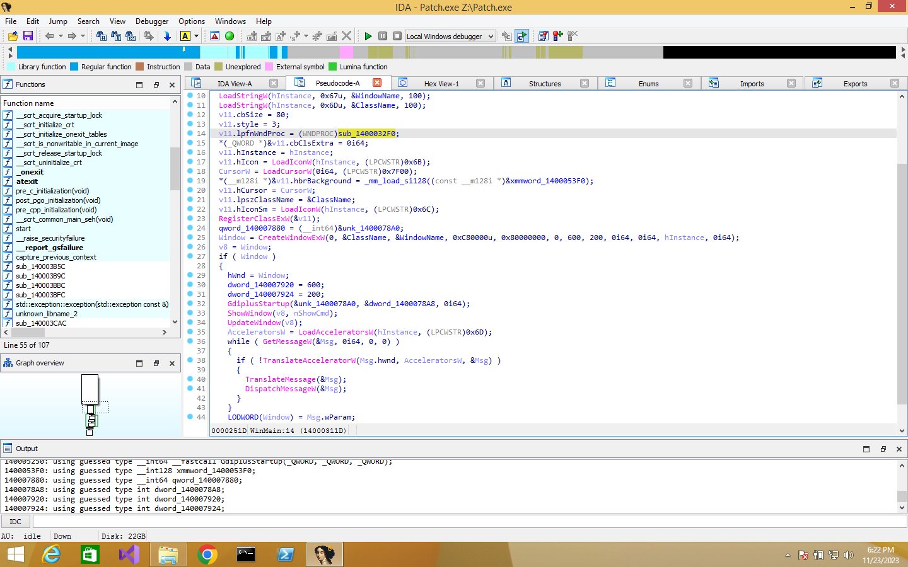
Task: Switch to the Enums tab
Action: tap(648, 84)
